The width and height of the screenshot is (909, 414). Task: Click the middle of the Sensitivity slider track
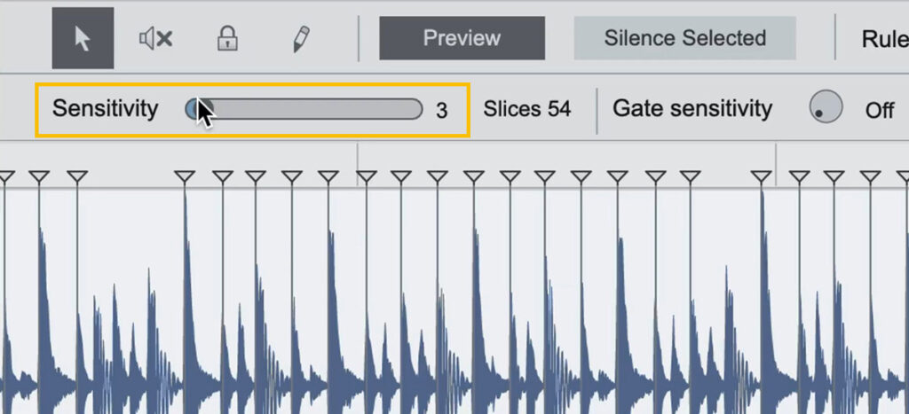[304, 109]
